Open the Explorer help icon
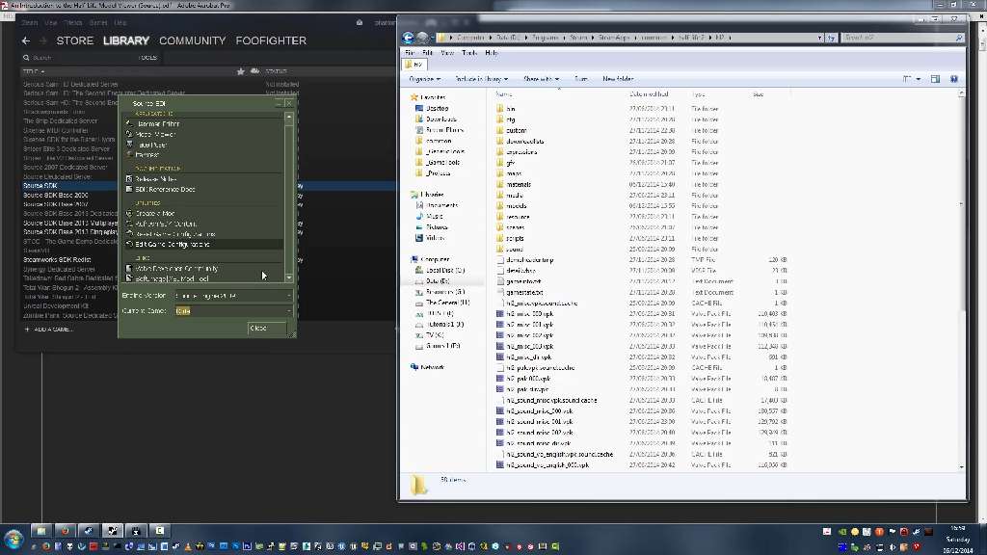 click(954, 79)
